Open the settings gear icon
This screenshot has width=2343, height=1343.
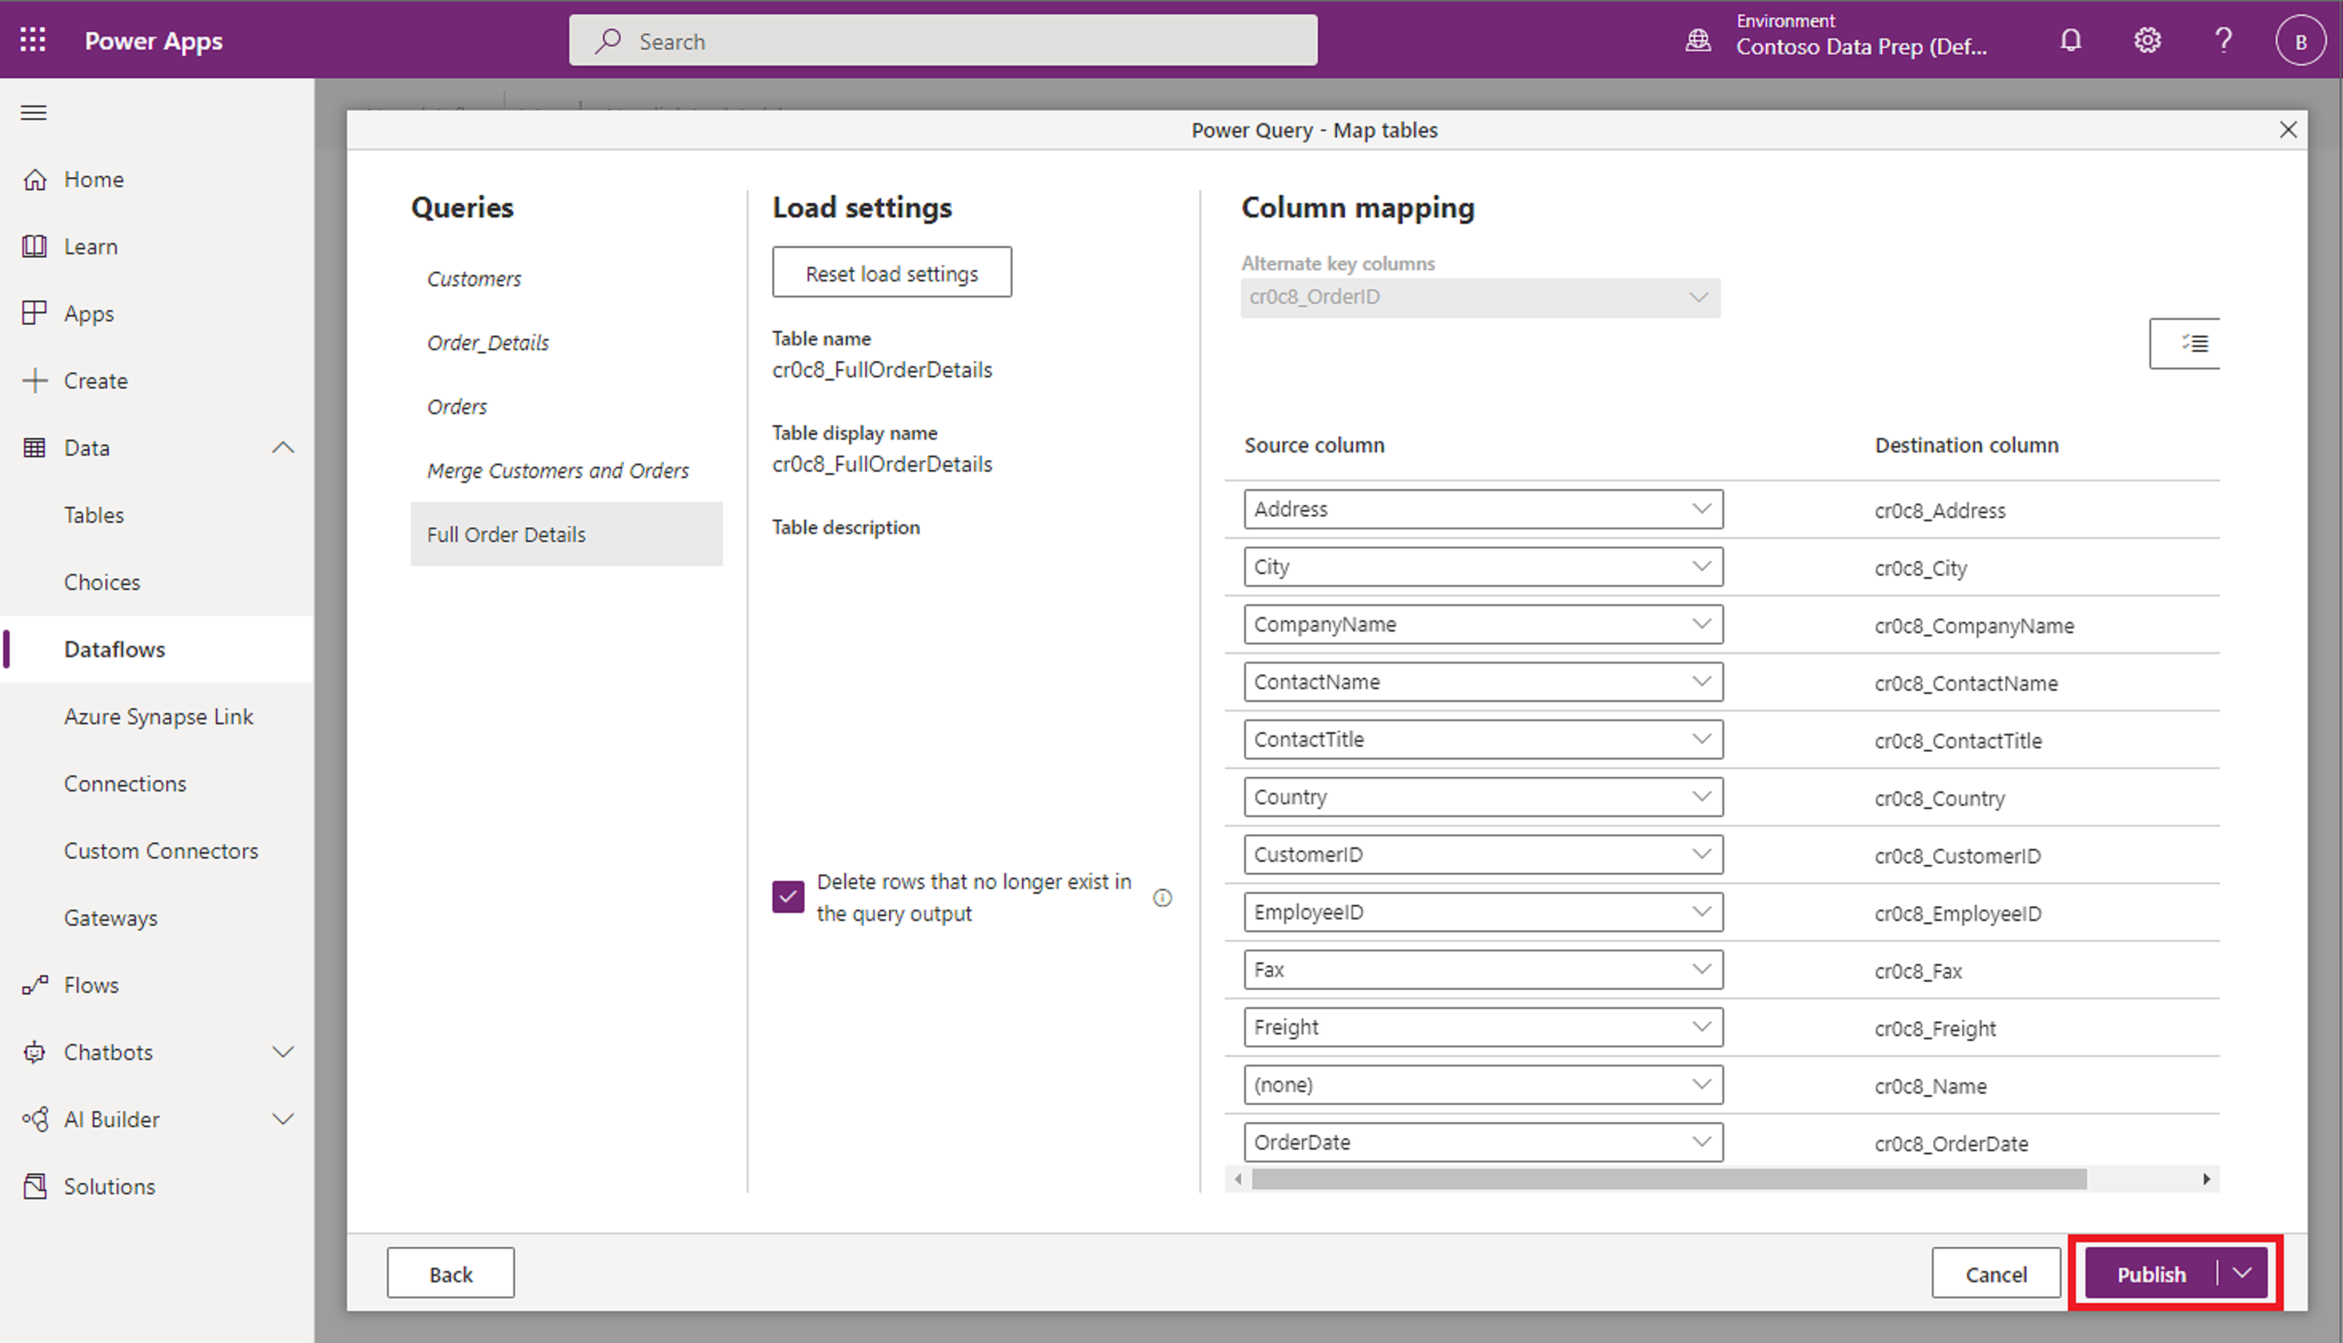click(x=2147, y=41)
